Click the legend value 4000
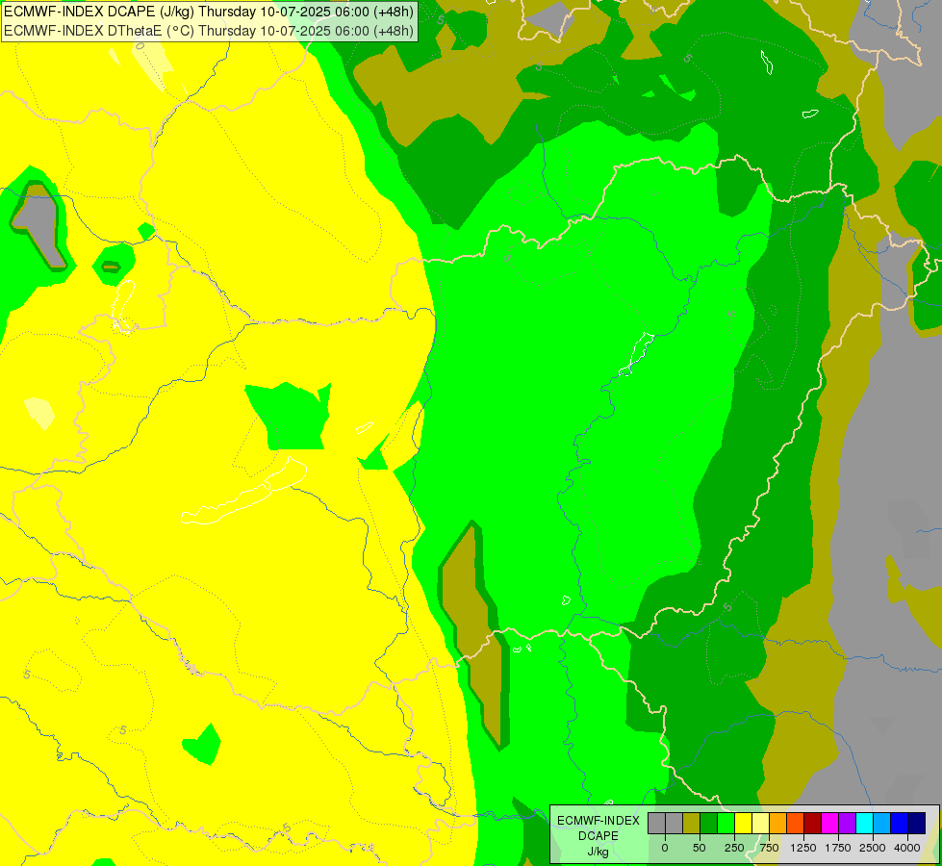Viewport: 942px width, 866px height. click(907, 848)
